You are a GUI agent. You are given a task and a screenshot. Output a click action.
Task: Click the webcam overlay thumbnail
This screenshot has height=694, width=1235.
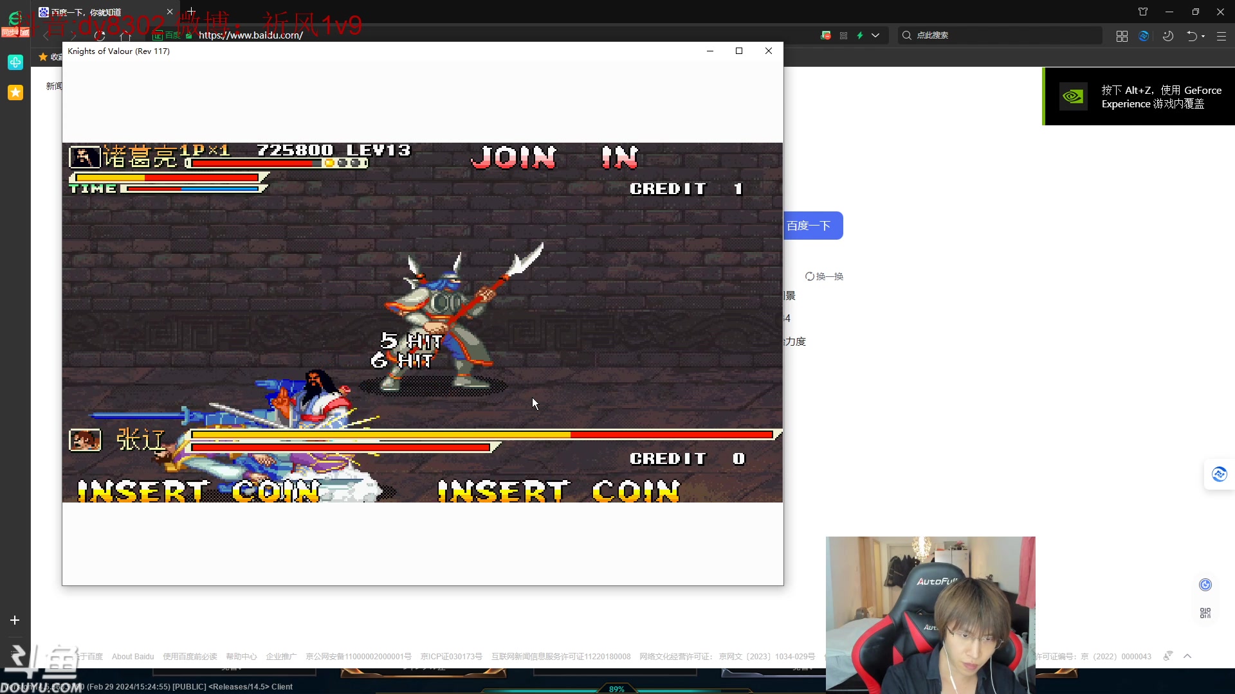930,615
